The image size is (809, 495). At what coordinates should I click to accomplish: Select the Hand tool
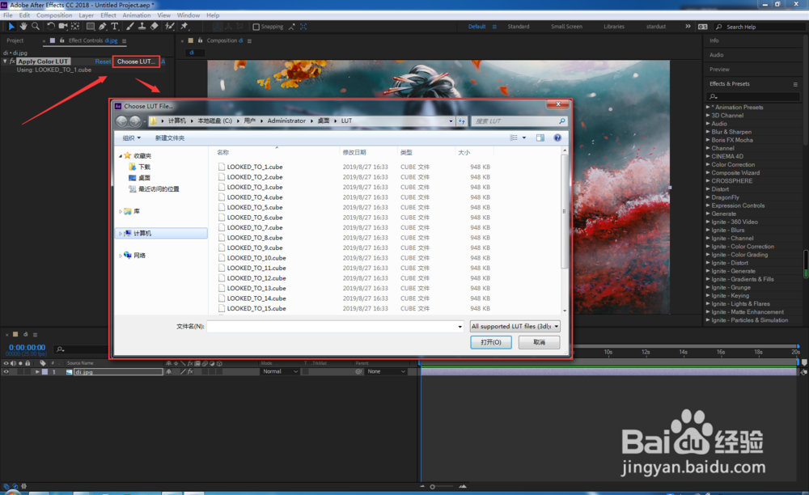click(23, 27)
